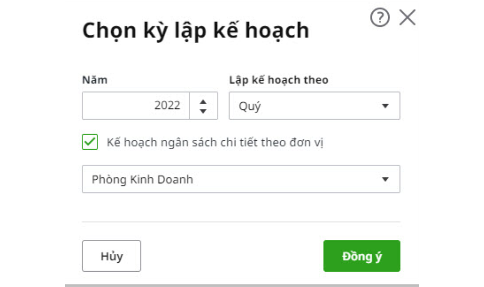Close the planning period dialog

coord(407,18)
